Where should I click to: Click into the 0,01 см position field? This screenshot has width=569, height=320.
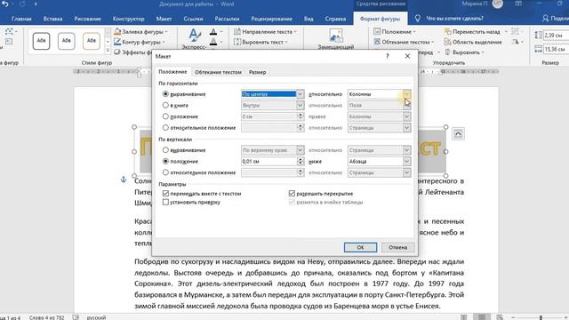click(x=268, y=161)
